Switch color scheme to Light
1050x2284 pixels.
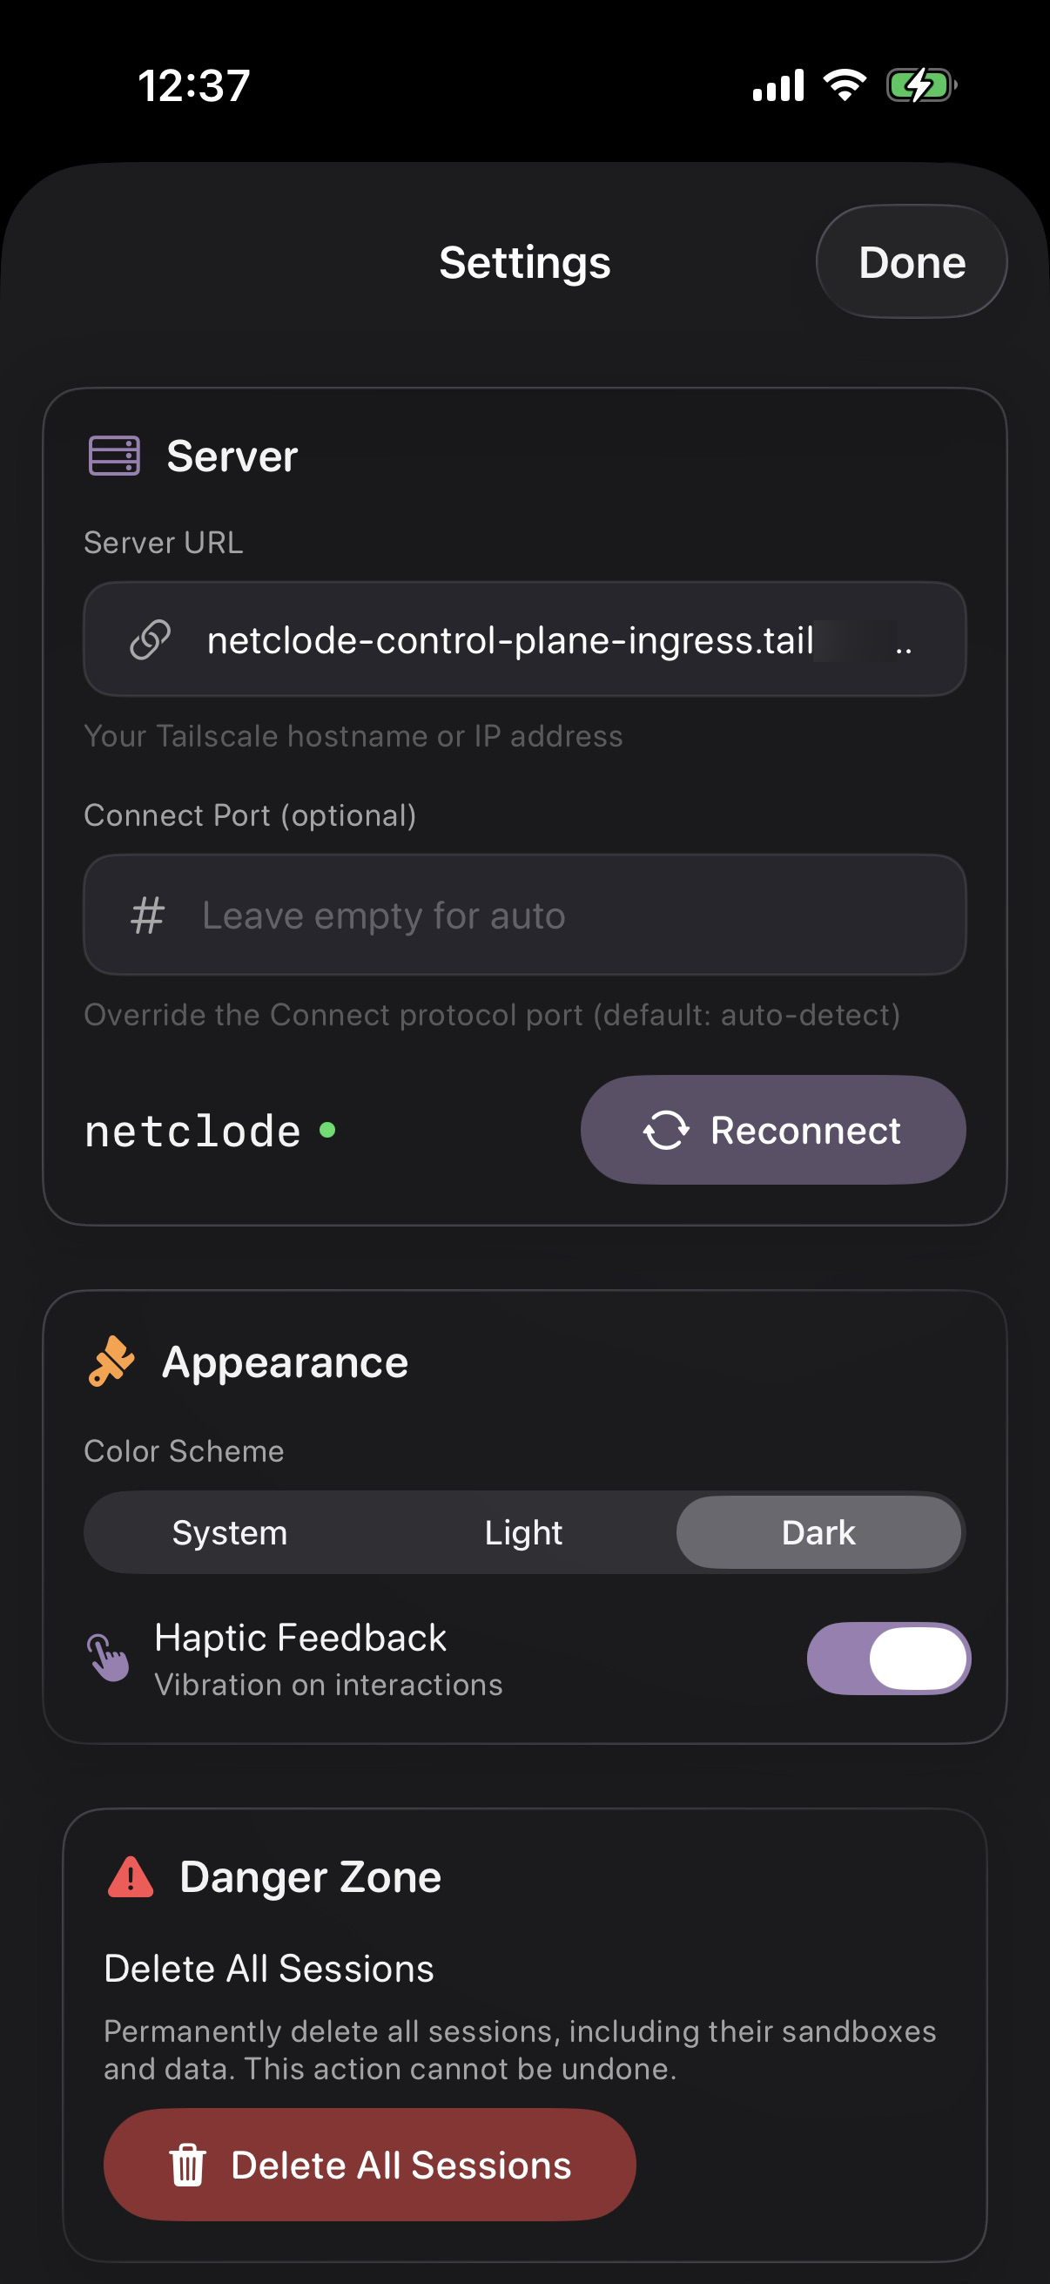click(x=523, y=1532)
